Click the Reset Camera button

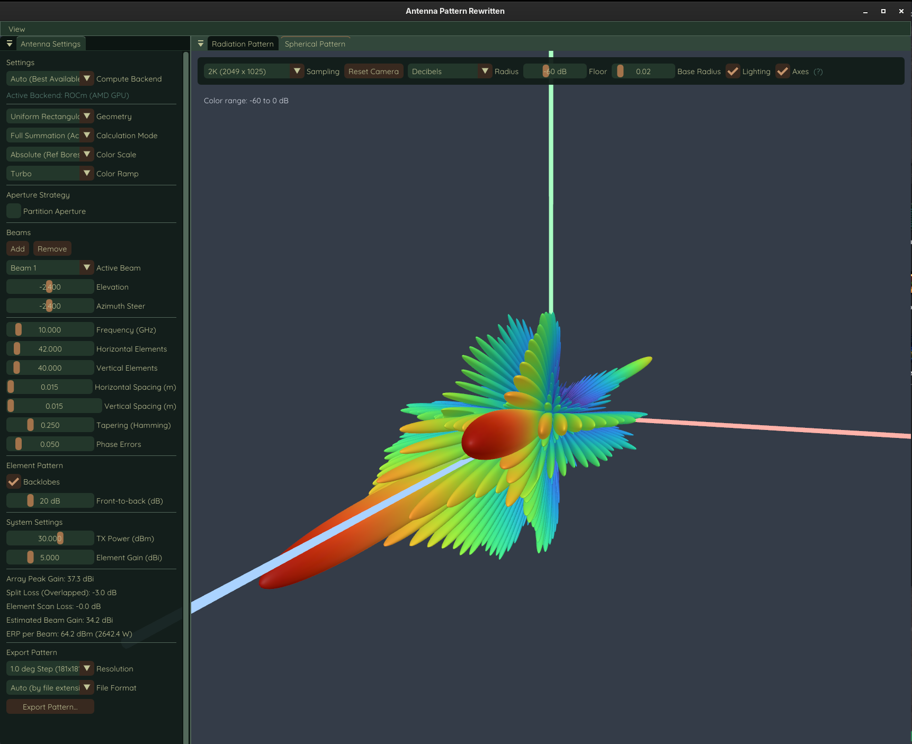373,71
